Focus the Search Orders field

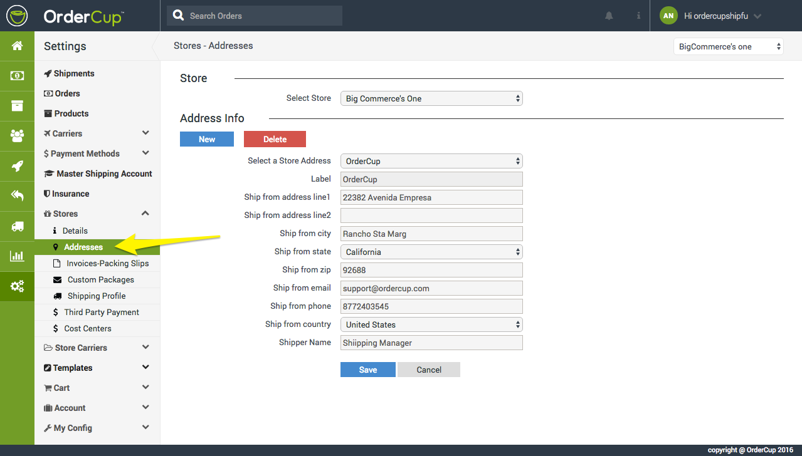point(255,16)
